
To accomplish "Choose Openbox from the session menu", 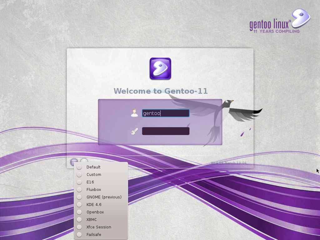I will [79, 212].
